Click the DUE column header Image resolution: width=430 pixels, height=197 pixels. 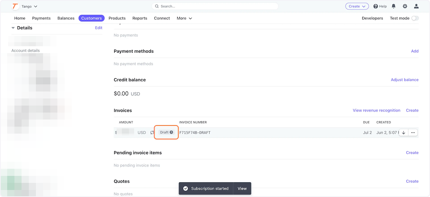(366, 122)
